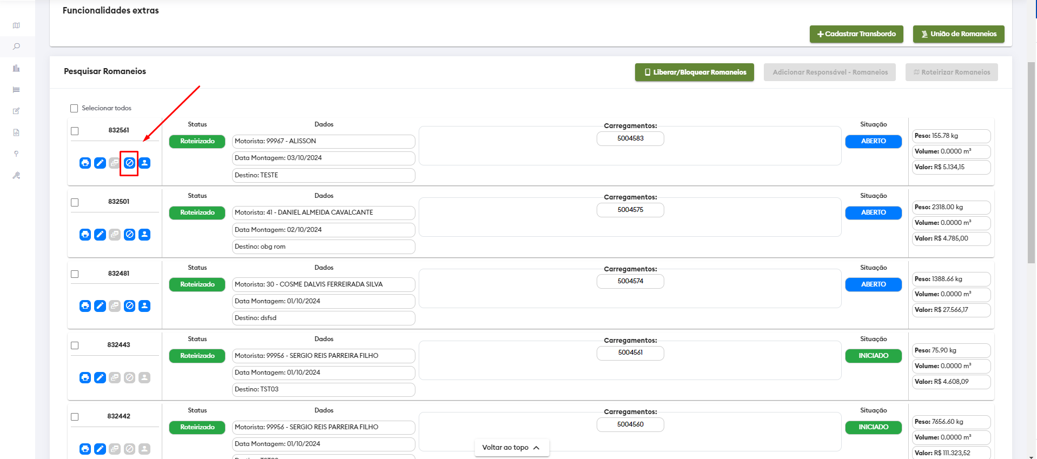Viewport: 1037px width, 459px height.
Task: Edit romaneio 832481 with the pencil icon
Action: point(100,306)
